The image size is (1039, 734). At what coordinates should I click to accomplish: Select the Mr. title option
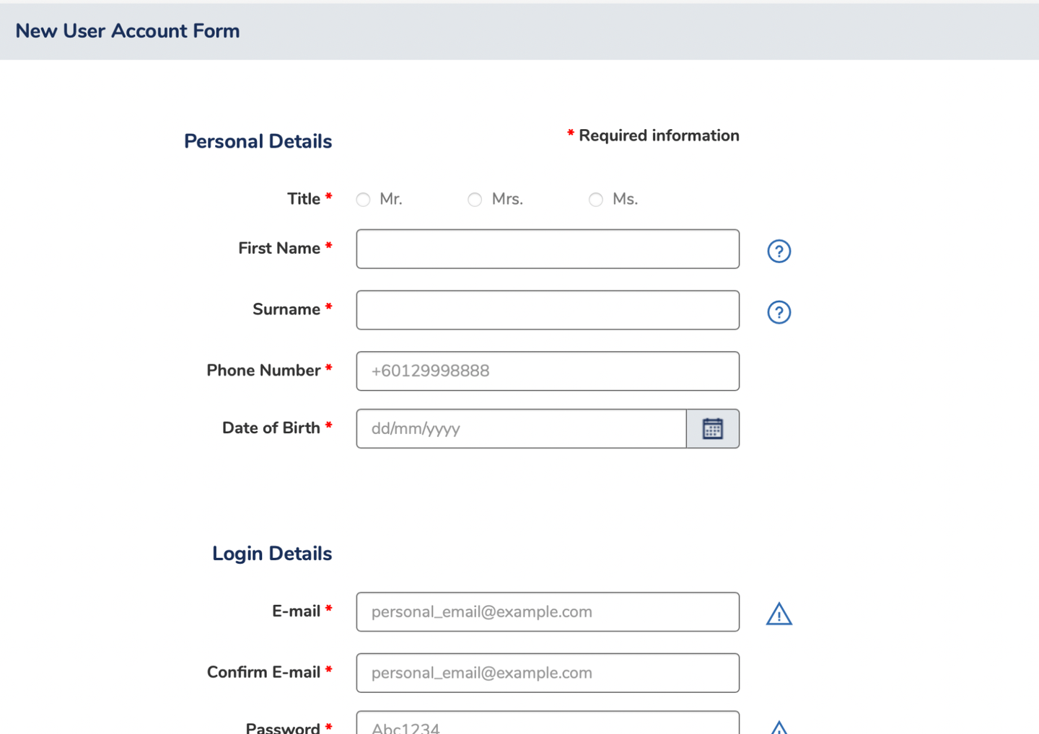coord(363,200)
